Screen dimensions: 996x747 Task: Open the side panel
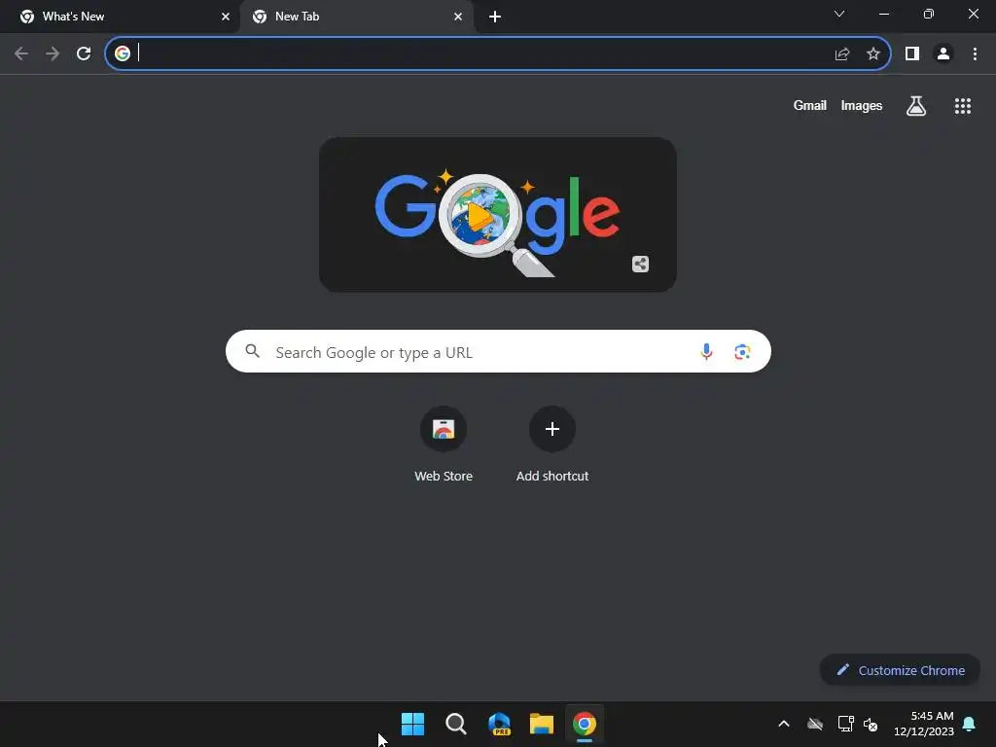(x=912, y=54)
